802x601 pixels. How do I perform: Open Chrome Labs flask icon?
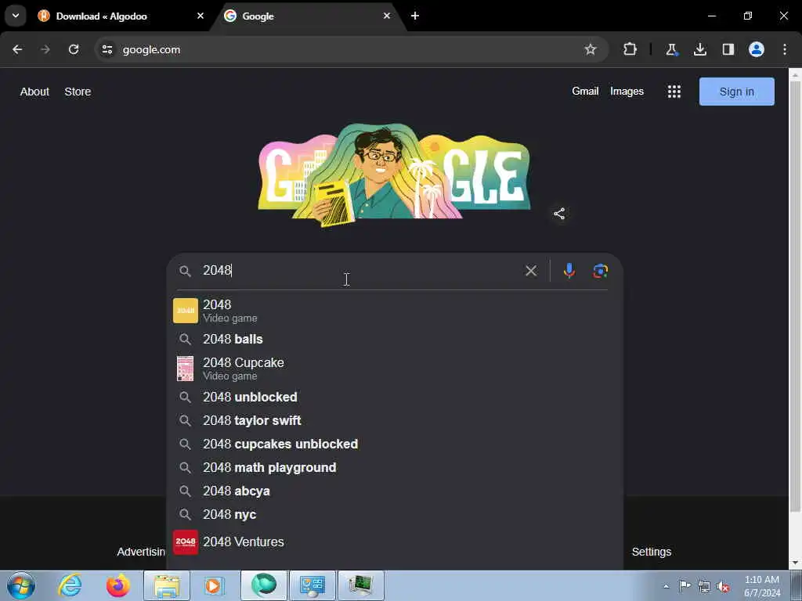pos(671,49)
